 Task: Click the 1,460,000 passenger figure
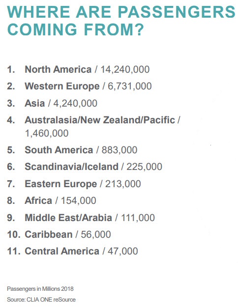click(x=47, y=133)
